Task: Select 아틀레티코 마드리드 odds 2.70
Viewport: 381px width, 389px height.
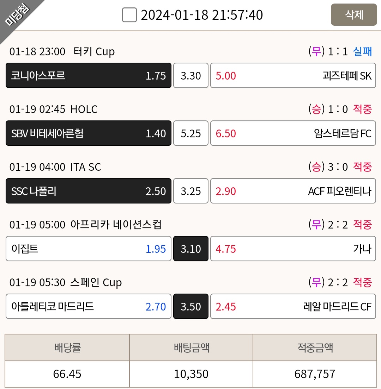Action: pos(89,306)
